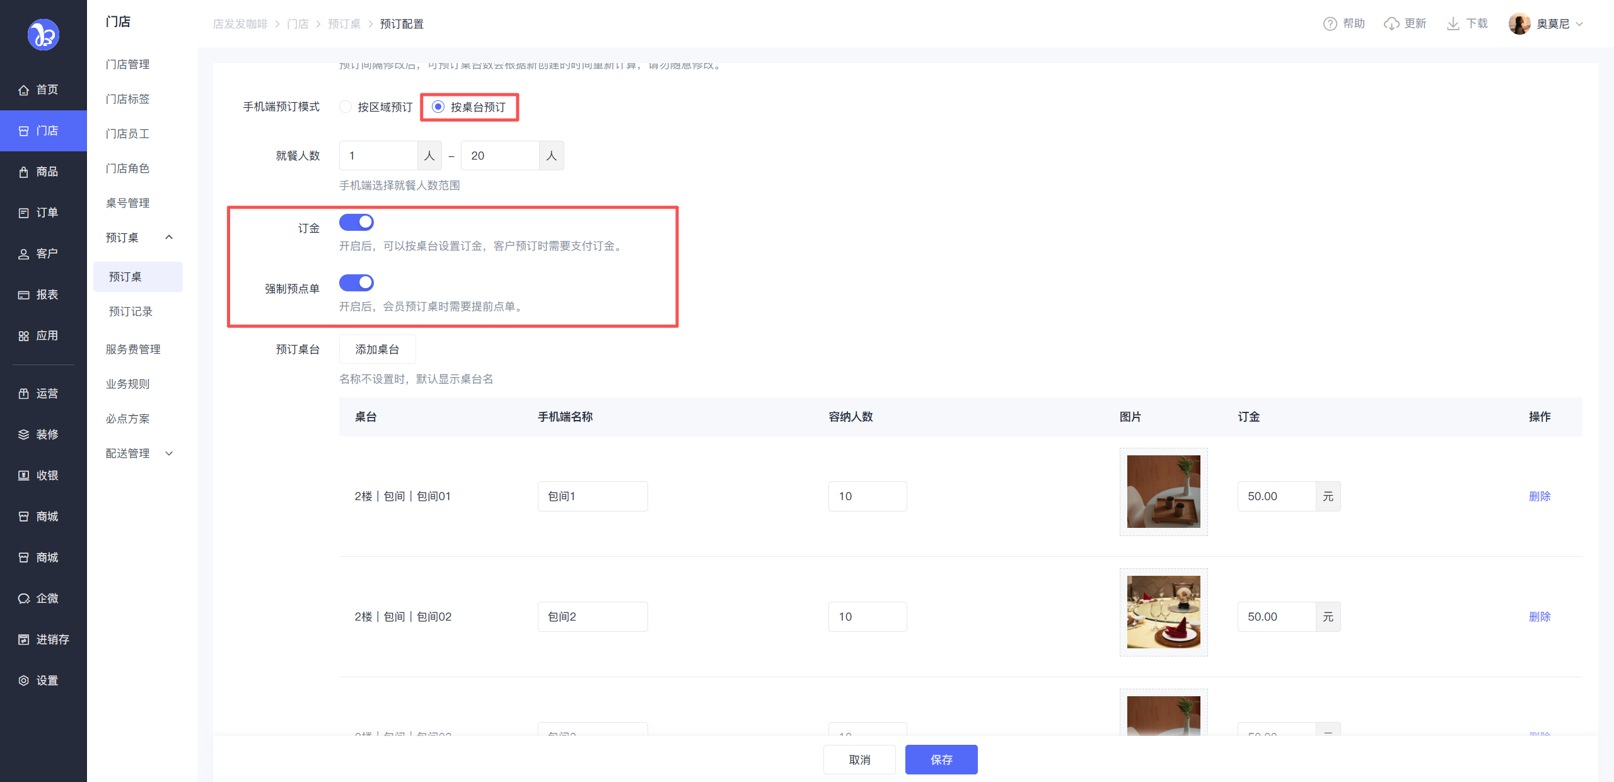Expand the 配送管理 menu chevron
This screenshot has width=1614, height=782.
[169, 453]
